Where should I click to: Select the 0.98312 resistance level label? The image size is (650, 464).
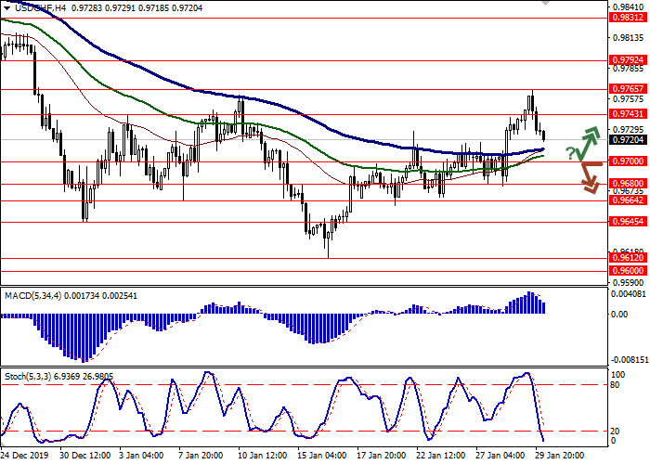pyautogui.click(x=625, y=18)
